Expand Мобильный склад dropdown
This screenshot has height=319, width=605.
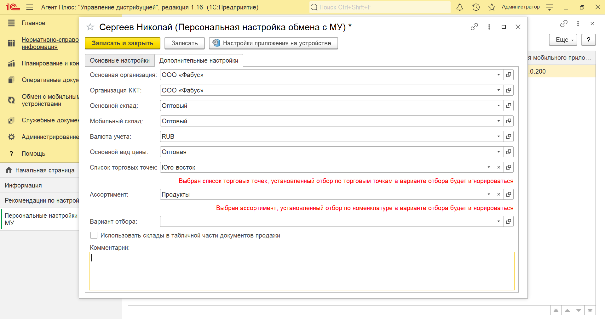pyautogui.click(x=498, y=121)
